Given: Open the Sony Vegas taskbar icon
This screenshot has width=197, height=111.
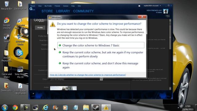Looking at the screenshot, I should coord(35,108).
